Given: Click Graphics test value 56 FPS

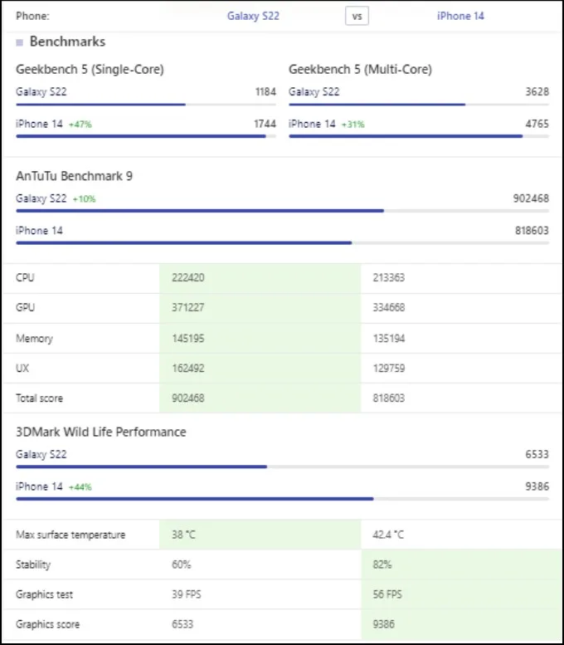Looking at the screenshot, I should coord(387,594).
